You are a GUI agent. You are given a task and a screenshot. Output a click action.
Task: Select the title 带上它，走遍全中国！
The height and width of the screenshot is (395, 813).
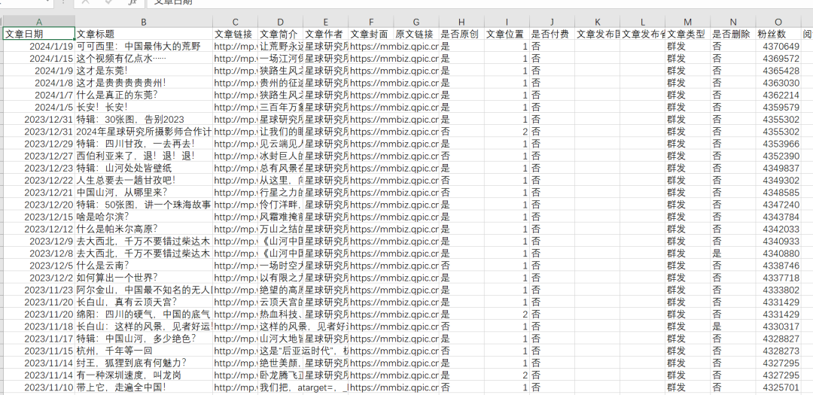point(144,387)
